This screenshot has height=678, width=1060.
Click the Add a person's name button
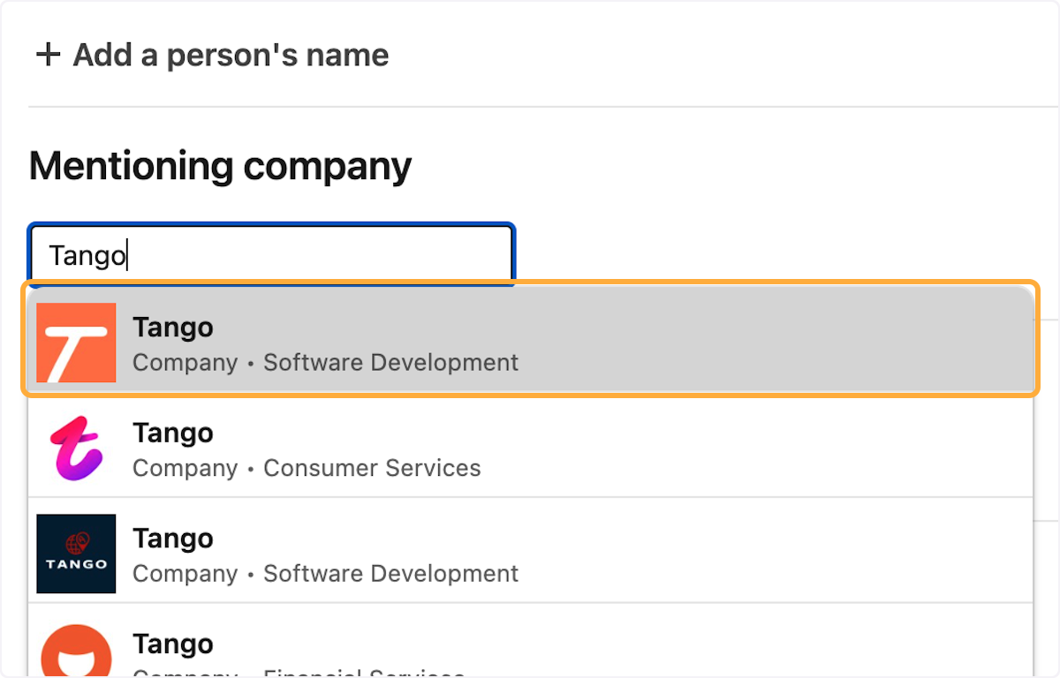(212, 55)
